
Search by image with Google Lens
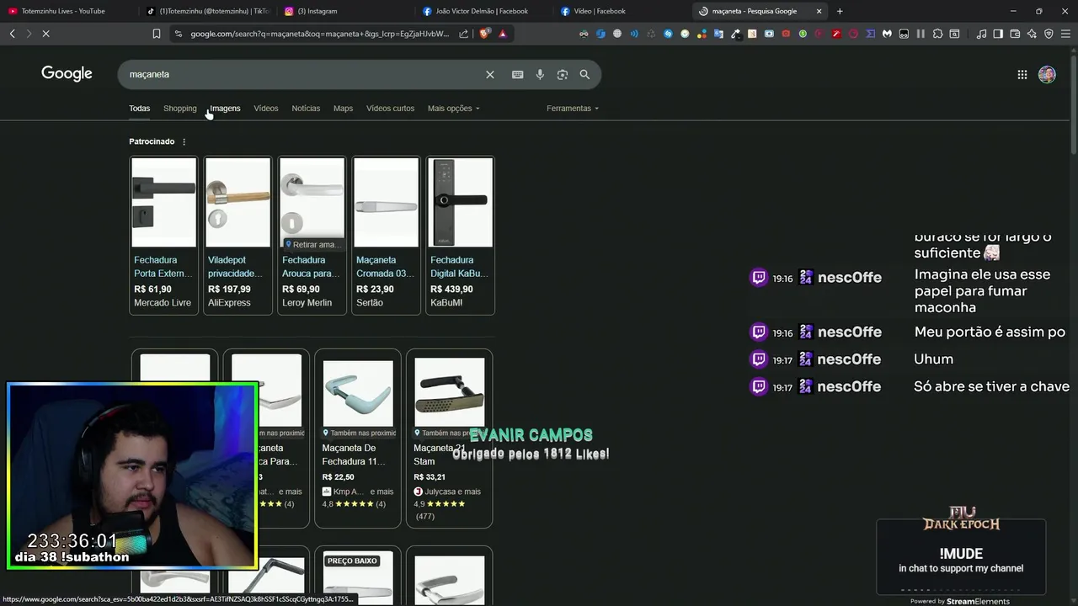click(x=562, y=74)
